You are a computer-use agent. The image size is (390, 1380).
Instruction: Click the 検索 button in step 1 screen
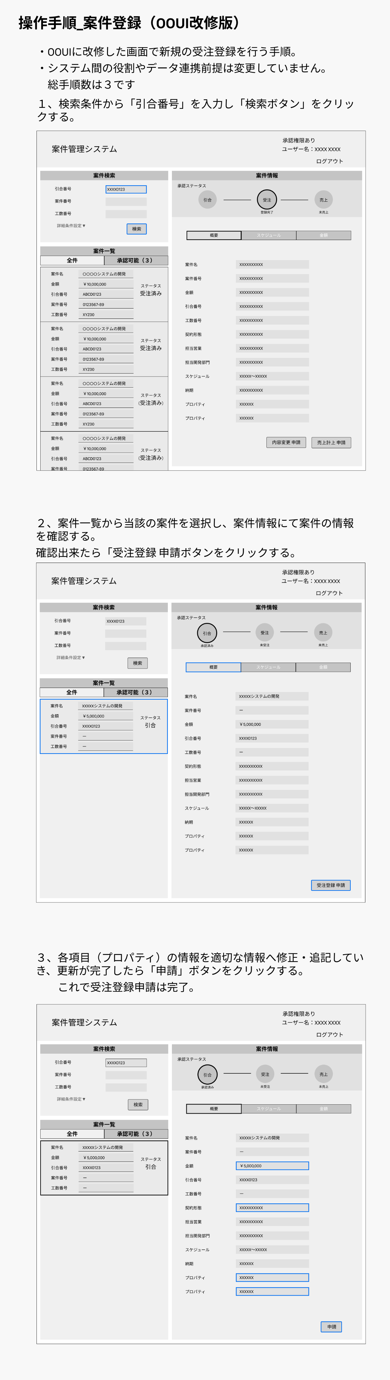coord(136,229)
